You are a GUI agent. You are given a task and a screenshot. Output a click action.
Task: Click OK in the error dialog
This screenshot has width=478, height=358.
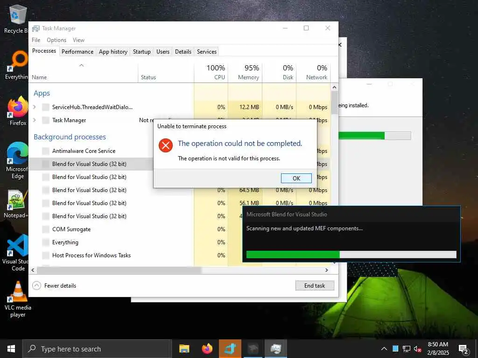point(296,178)
